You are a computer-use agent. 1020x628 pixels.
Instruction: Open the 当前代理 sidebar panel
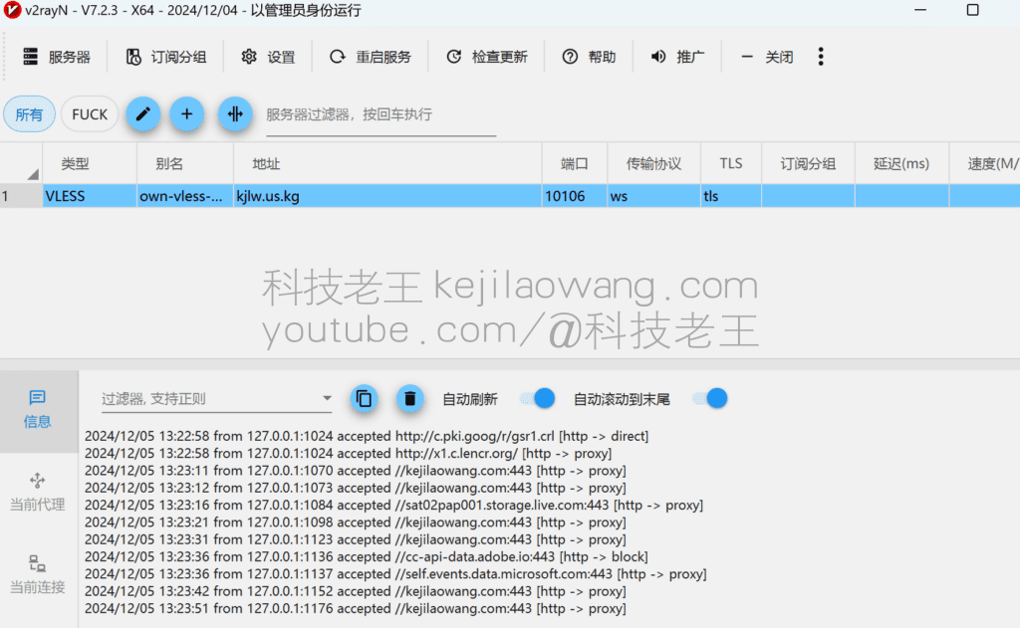(x=38, y=494)
